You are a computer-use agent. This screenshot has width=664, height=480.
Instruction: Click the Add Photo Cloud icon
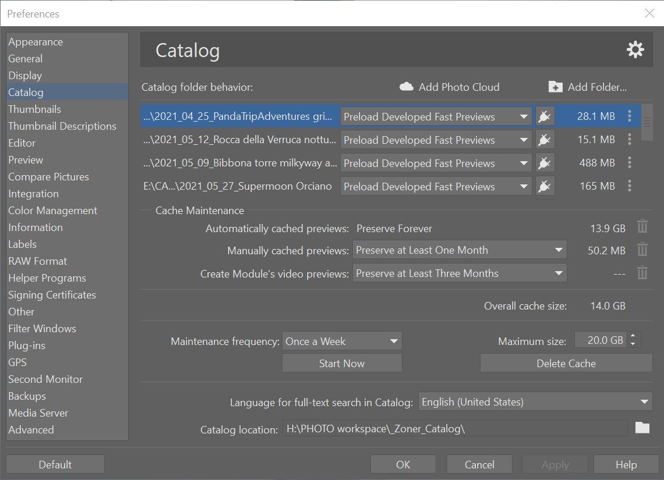[406, 87]
